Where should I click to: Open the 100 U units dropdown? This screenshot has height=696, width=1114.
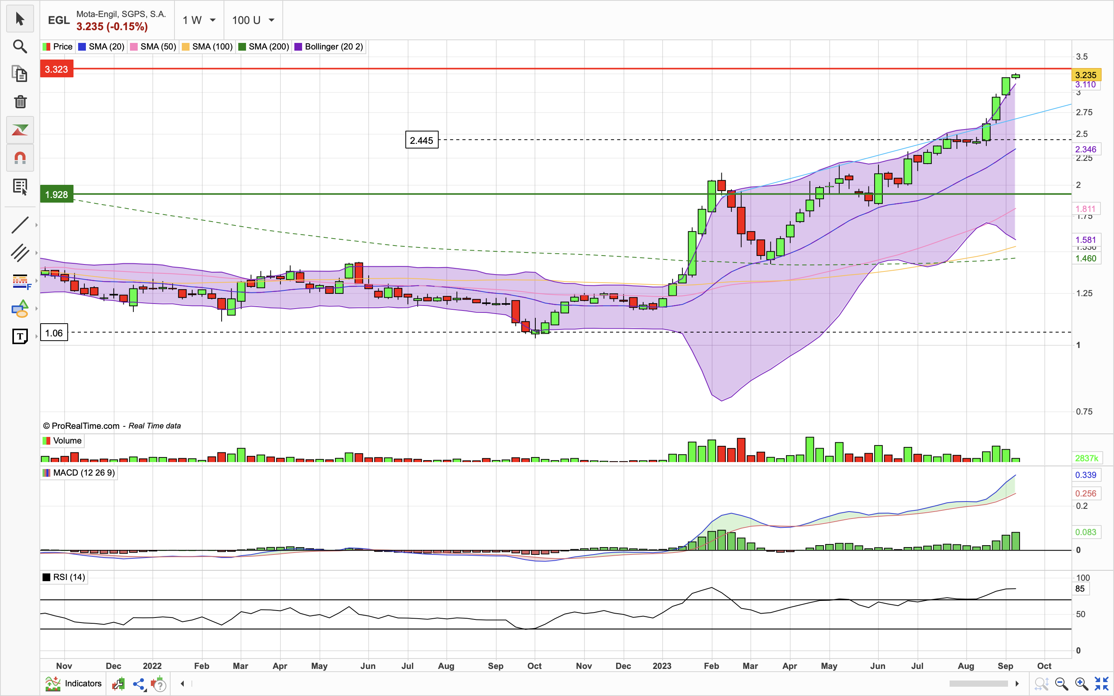pyautogui.click(x=253, y=20)
